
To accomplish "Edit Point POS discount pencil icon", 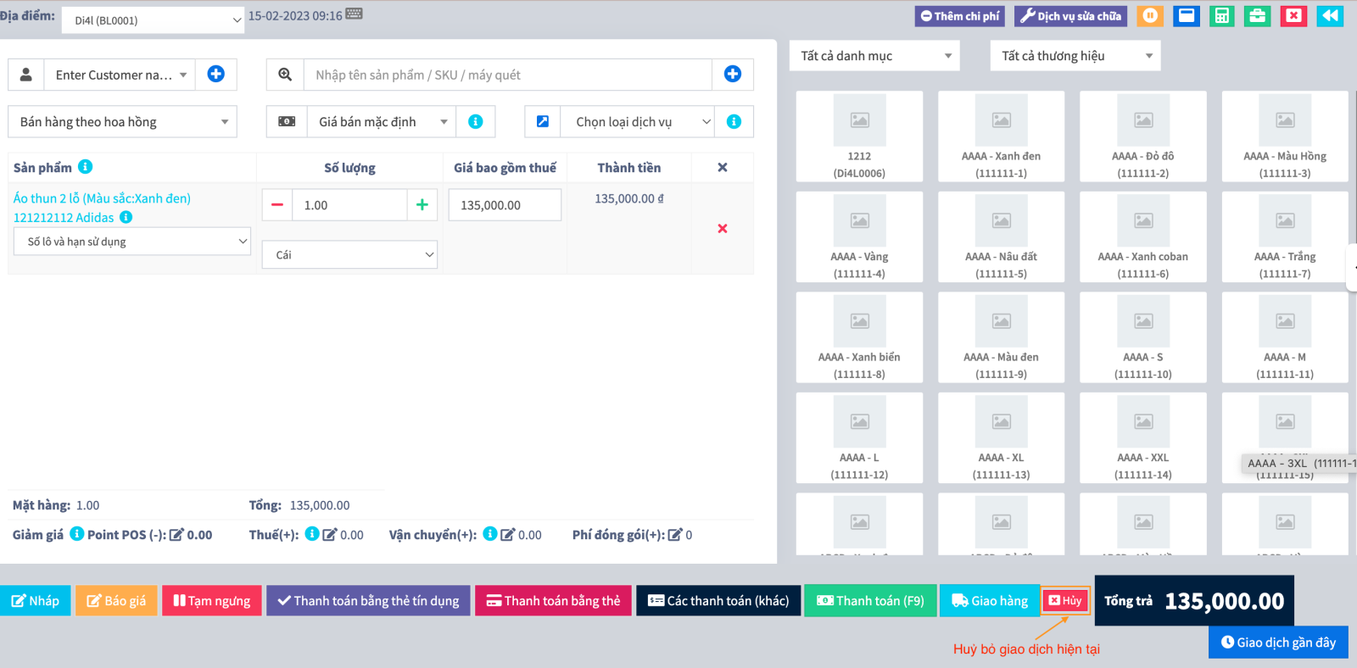I will (x=176, y=535).
